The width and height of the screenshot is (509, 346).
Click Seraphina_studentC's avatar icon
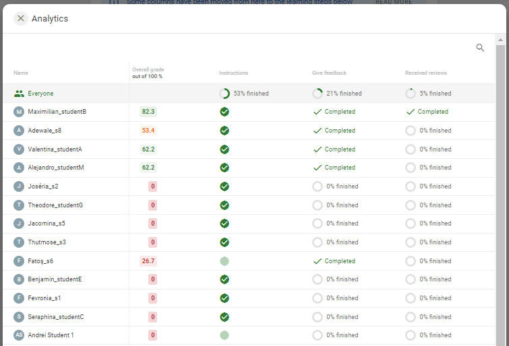coord(19,317)
